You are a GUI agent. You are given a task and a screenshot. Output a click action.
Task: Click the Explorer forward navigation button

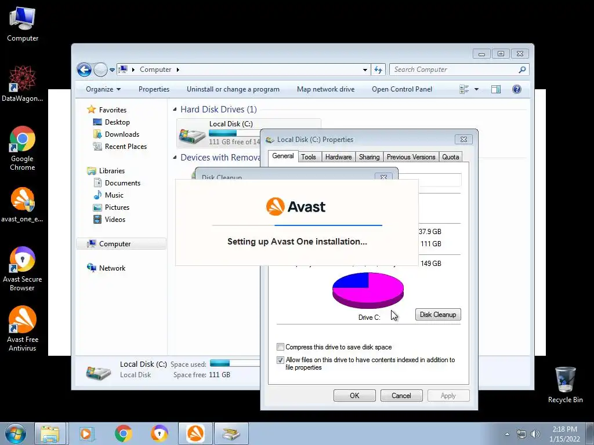point(100,70)
